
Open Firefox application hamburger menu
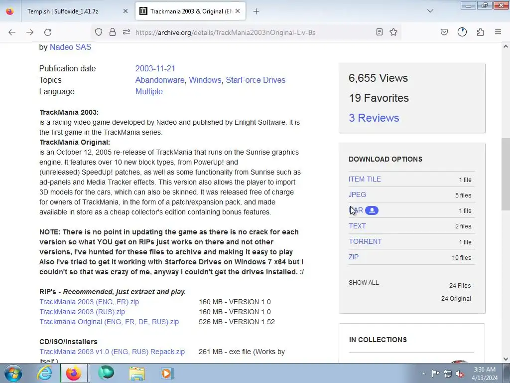click(498, 32)
